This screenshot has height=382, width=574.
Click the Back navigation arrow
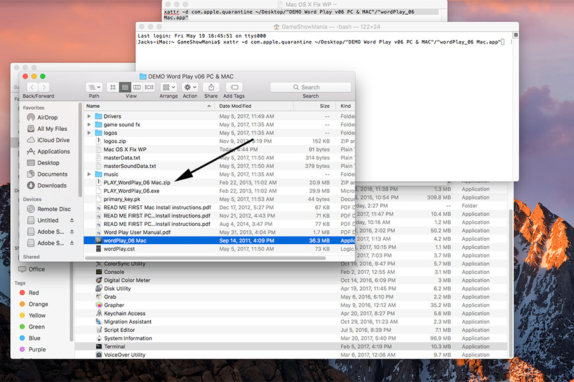30,87
